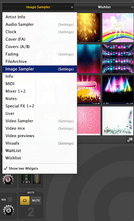
Task: Open Video Sampler settings link
Action: (x=66, y=121)
